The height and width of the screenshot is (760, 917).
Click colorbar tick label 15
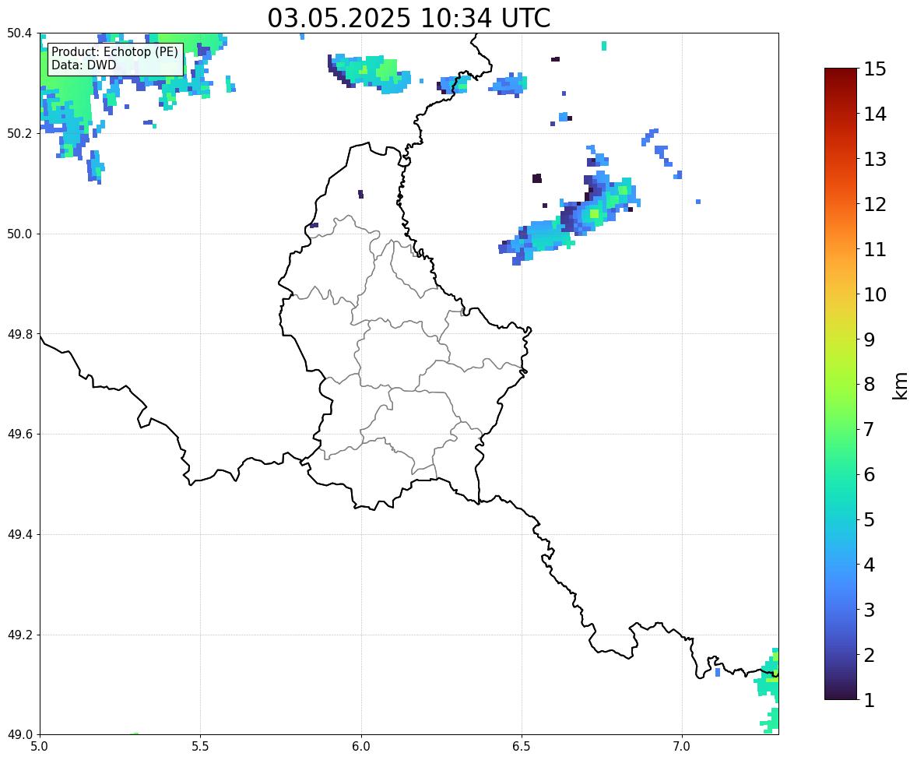(875, 69)
